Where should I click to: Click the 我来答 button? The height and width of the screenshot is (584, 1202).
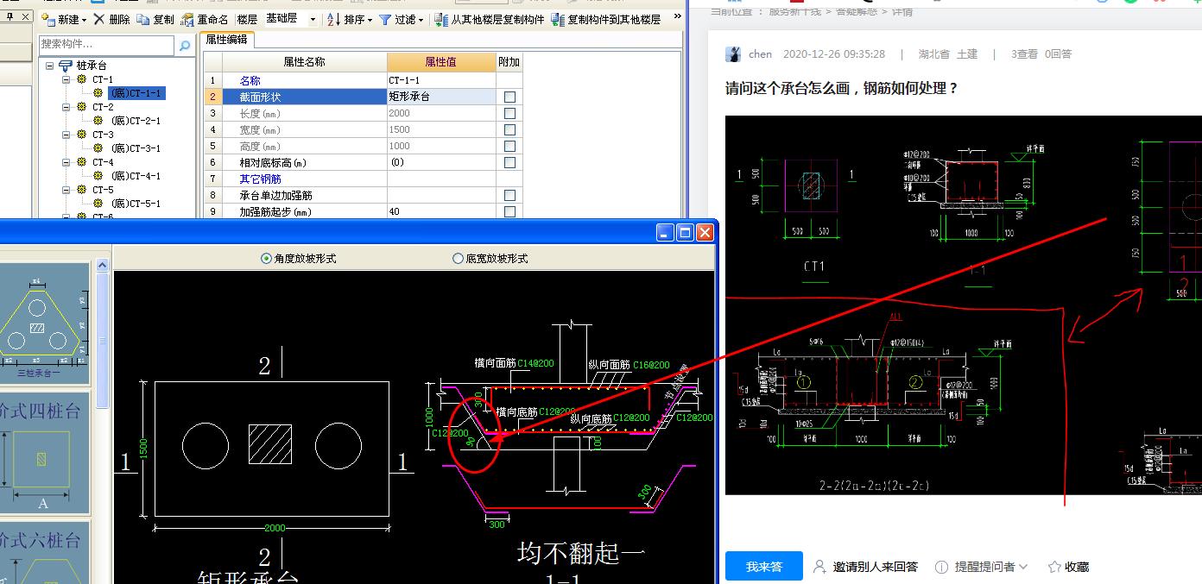pyautogui.click(x=764, y=567)
